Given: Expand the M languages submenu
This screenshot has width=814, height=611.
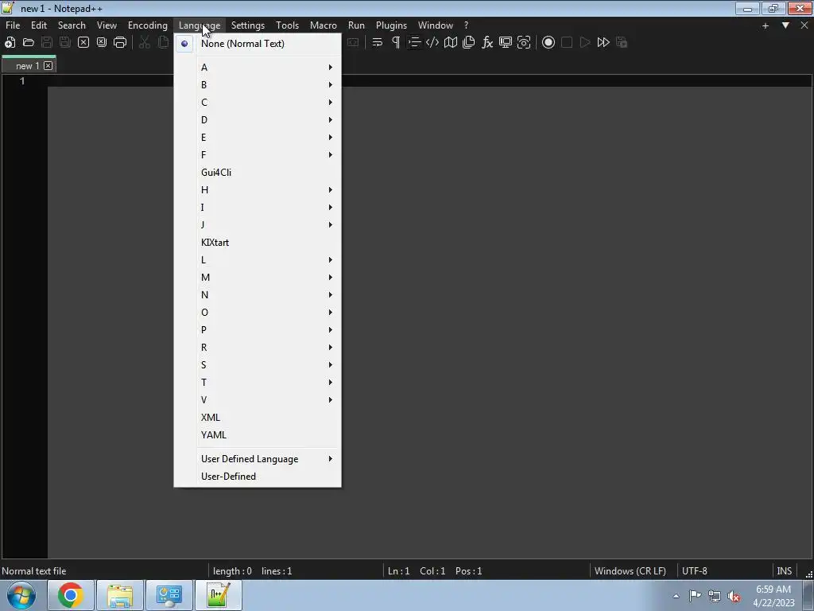Looking at the screenshot, I should 258,278.
